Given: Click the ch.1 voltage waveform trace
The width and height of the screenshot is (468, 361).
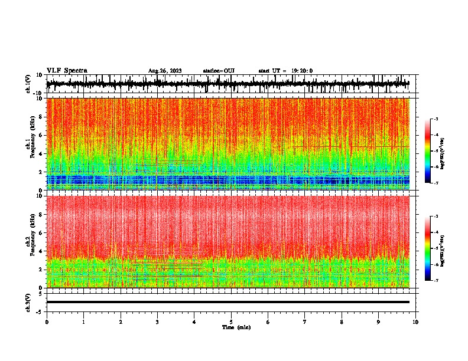Looking at the screenshot, I should click(227, 84).
